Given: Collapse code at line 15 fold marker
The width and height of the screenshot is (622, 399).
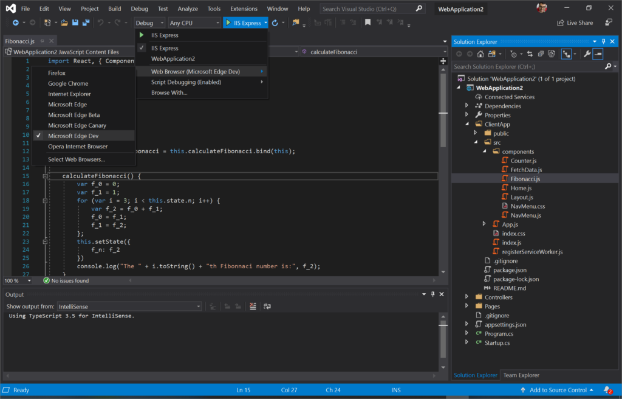Looking at the screenshot, I should (x=45, y=176).
